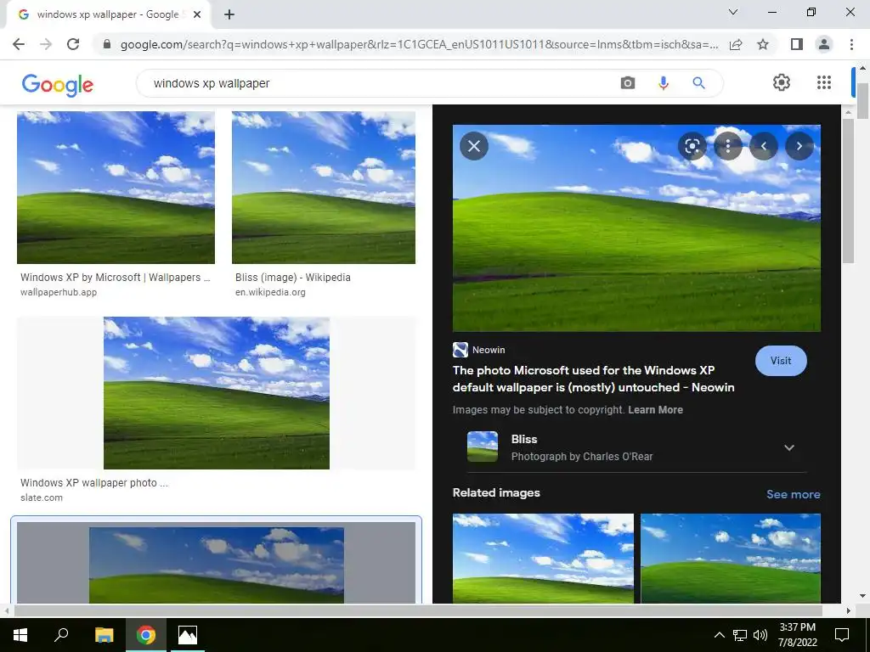Open the slate.com image result
Viewport: 870px width, 652px height.
(217, 393)
